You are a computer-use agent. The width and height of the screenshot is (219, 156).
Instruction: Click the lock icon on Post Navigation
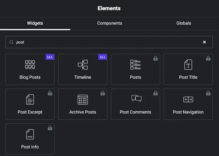click(208, 93)
